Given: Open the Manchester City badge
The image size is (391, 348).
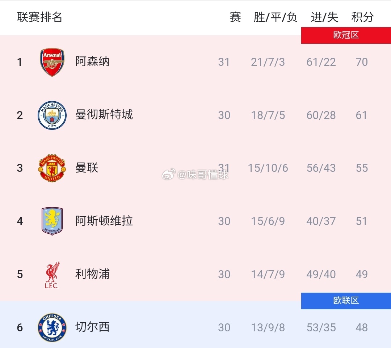Looking at the screenshot, I should coord(52,115).
